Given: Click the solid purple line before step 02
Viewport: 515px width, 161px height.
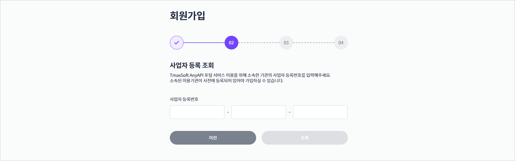Looking at the screenshot, I should click(204, 43).
